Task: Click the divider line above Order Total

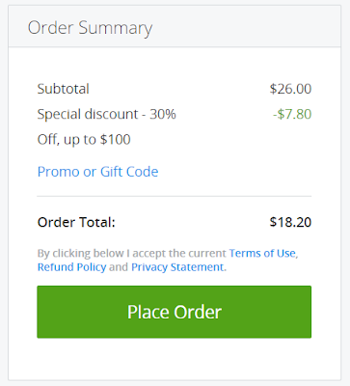Action: 174,196
